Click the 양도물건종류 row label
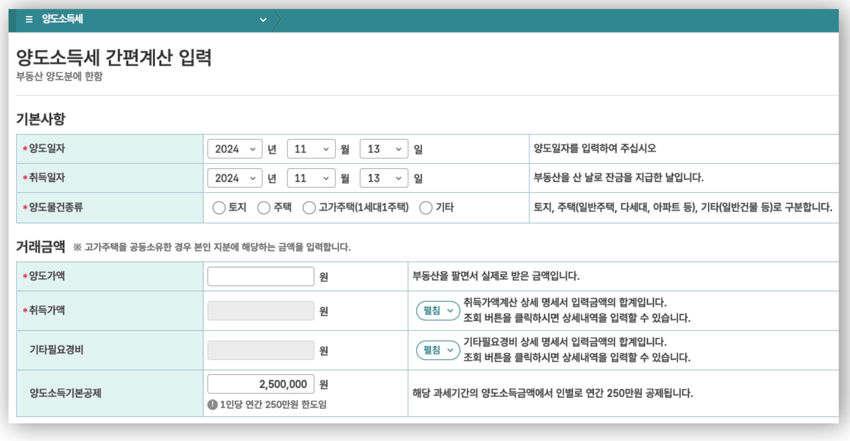 tap(56, 207)
